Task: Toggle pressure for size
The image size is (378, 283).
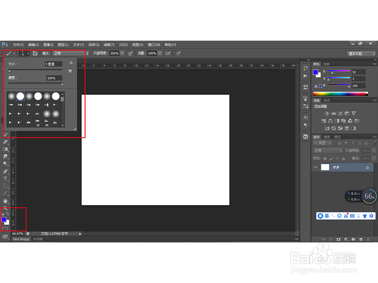Action: pos(178,53)
